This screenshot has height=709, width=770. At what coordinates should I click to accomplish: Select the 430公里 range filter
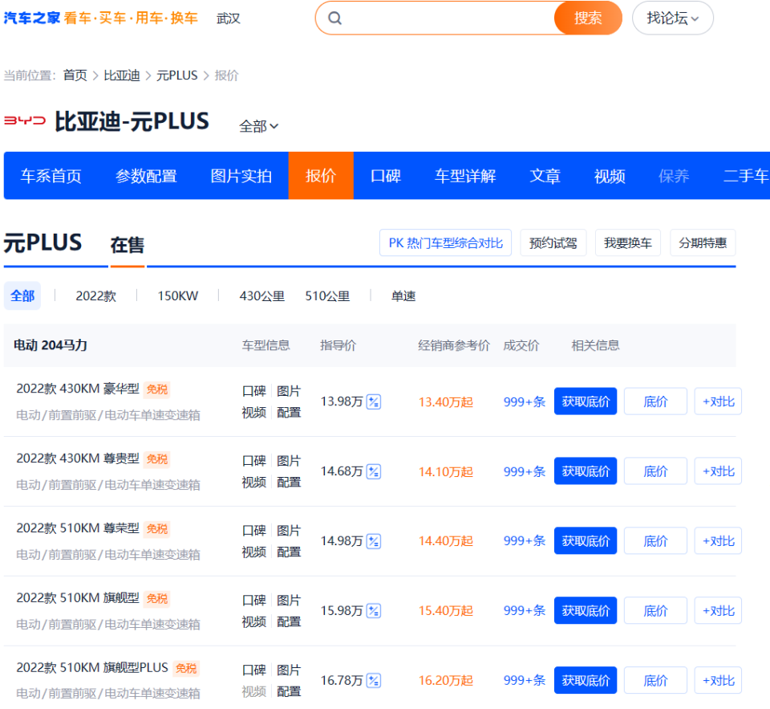(261, 295)
